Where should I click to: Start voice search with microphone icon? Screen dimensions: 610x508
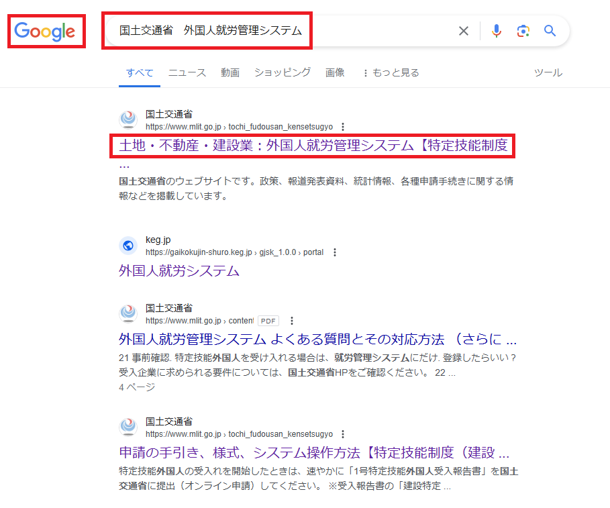click(496, 31)
